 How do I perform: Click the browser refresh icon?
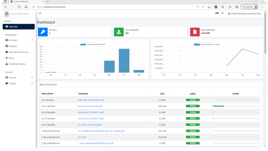click(x=19, y=7)
